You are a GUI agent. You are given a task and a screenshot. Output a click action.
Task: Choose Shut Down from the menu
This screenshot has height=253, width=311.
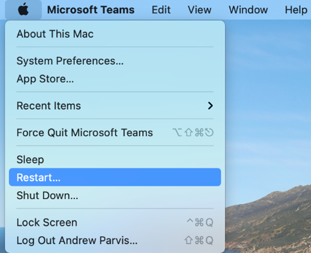click(x=115, y=196)
